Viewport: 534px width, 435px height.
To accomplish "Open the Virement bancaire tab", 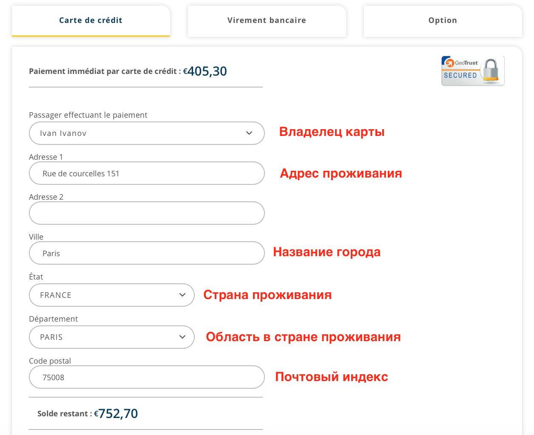I will [x=267, y=20].
